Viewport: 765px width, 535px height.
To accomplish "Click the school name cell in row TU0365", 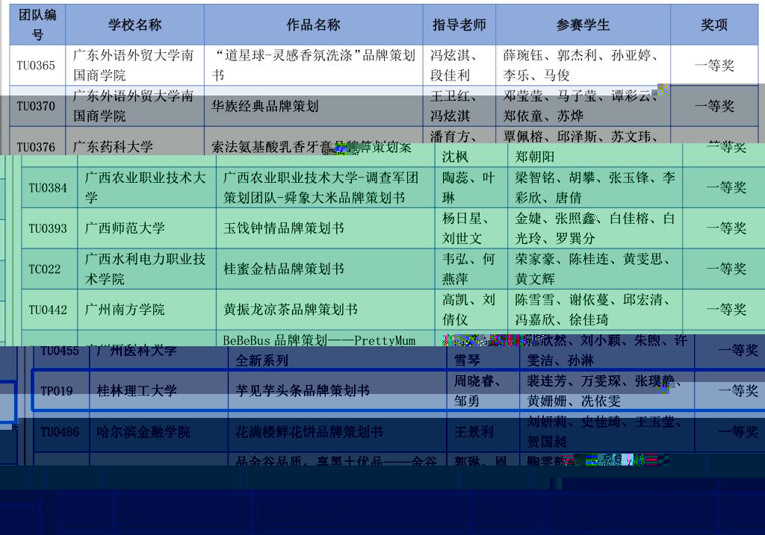I will click(x=134, y=66).
